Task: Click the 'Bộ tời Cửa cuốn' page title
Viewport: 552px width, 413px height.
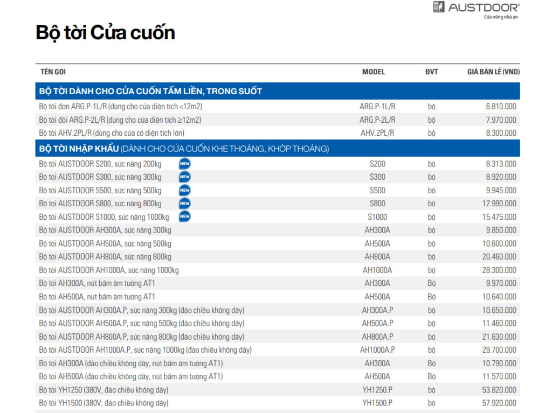Action: tap(106, 32)
